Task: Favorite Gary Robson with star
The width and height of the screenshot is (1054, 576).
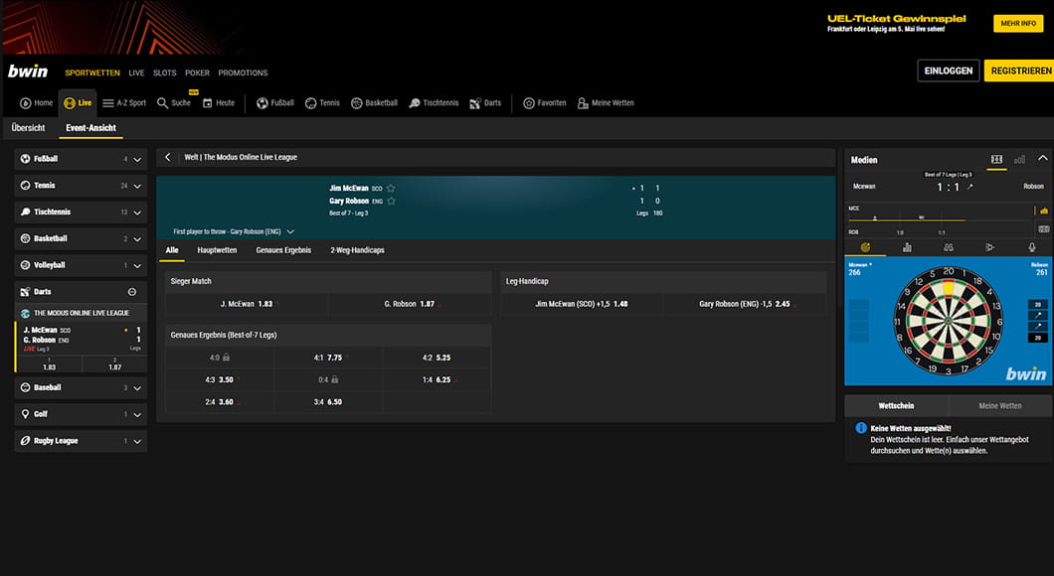Action: point(391,201)
